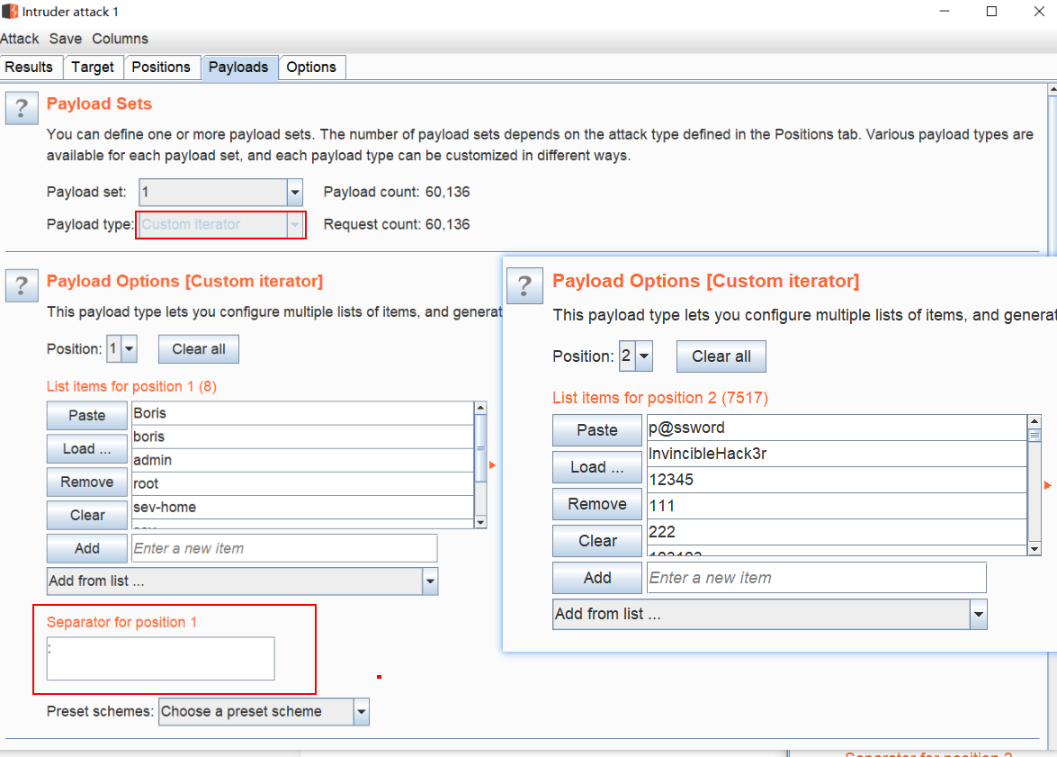Screen dimensions: 1057x757
Task: Click the Separator for position 1 field
Action: (x=160, y=659)
